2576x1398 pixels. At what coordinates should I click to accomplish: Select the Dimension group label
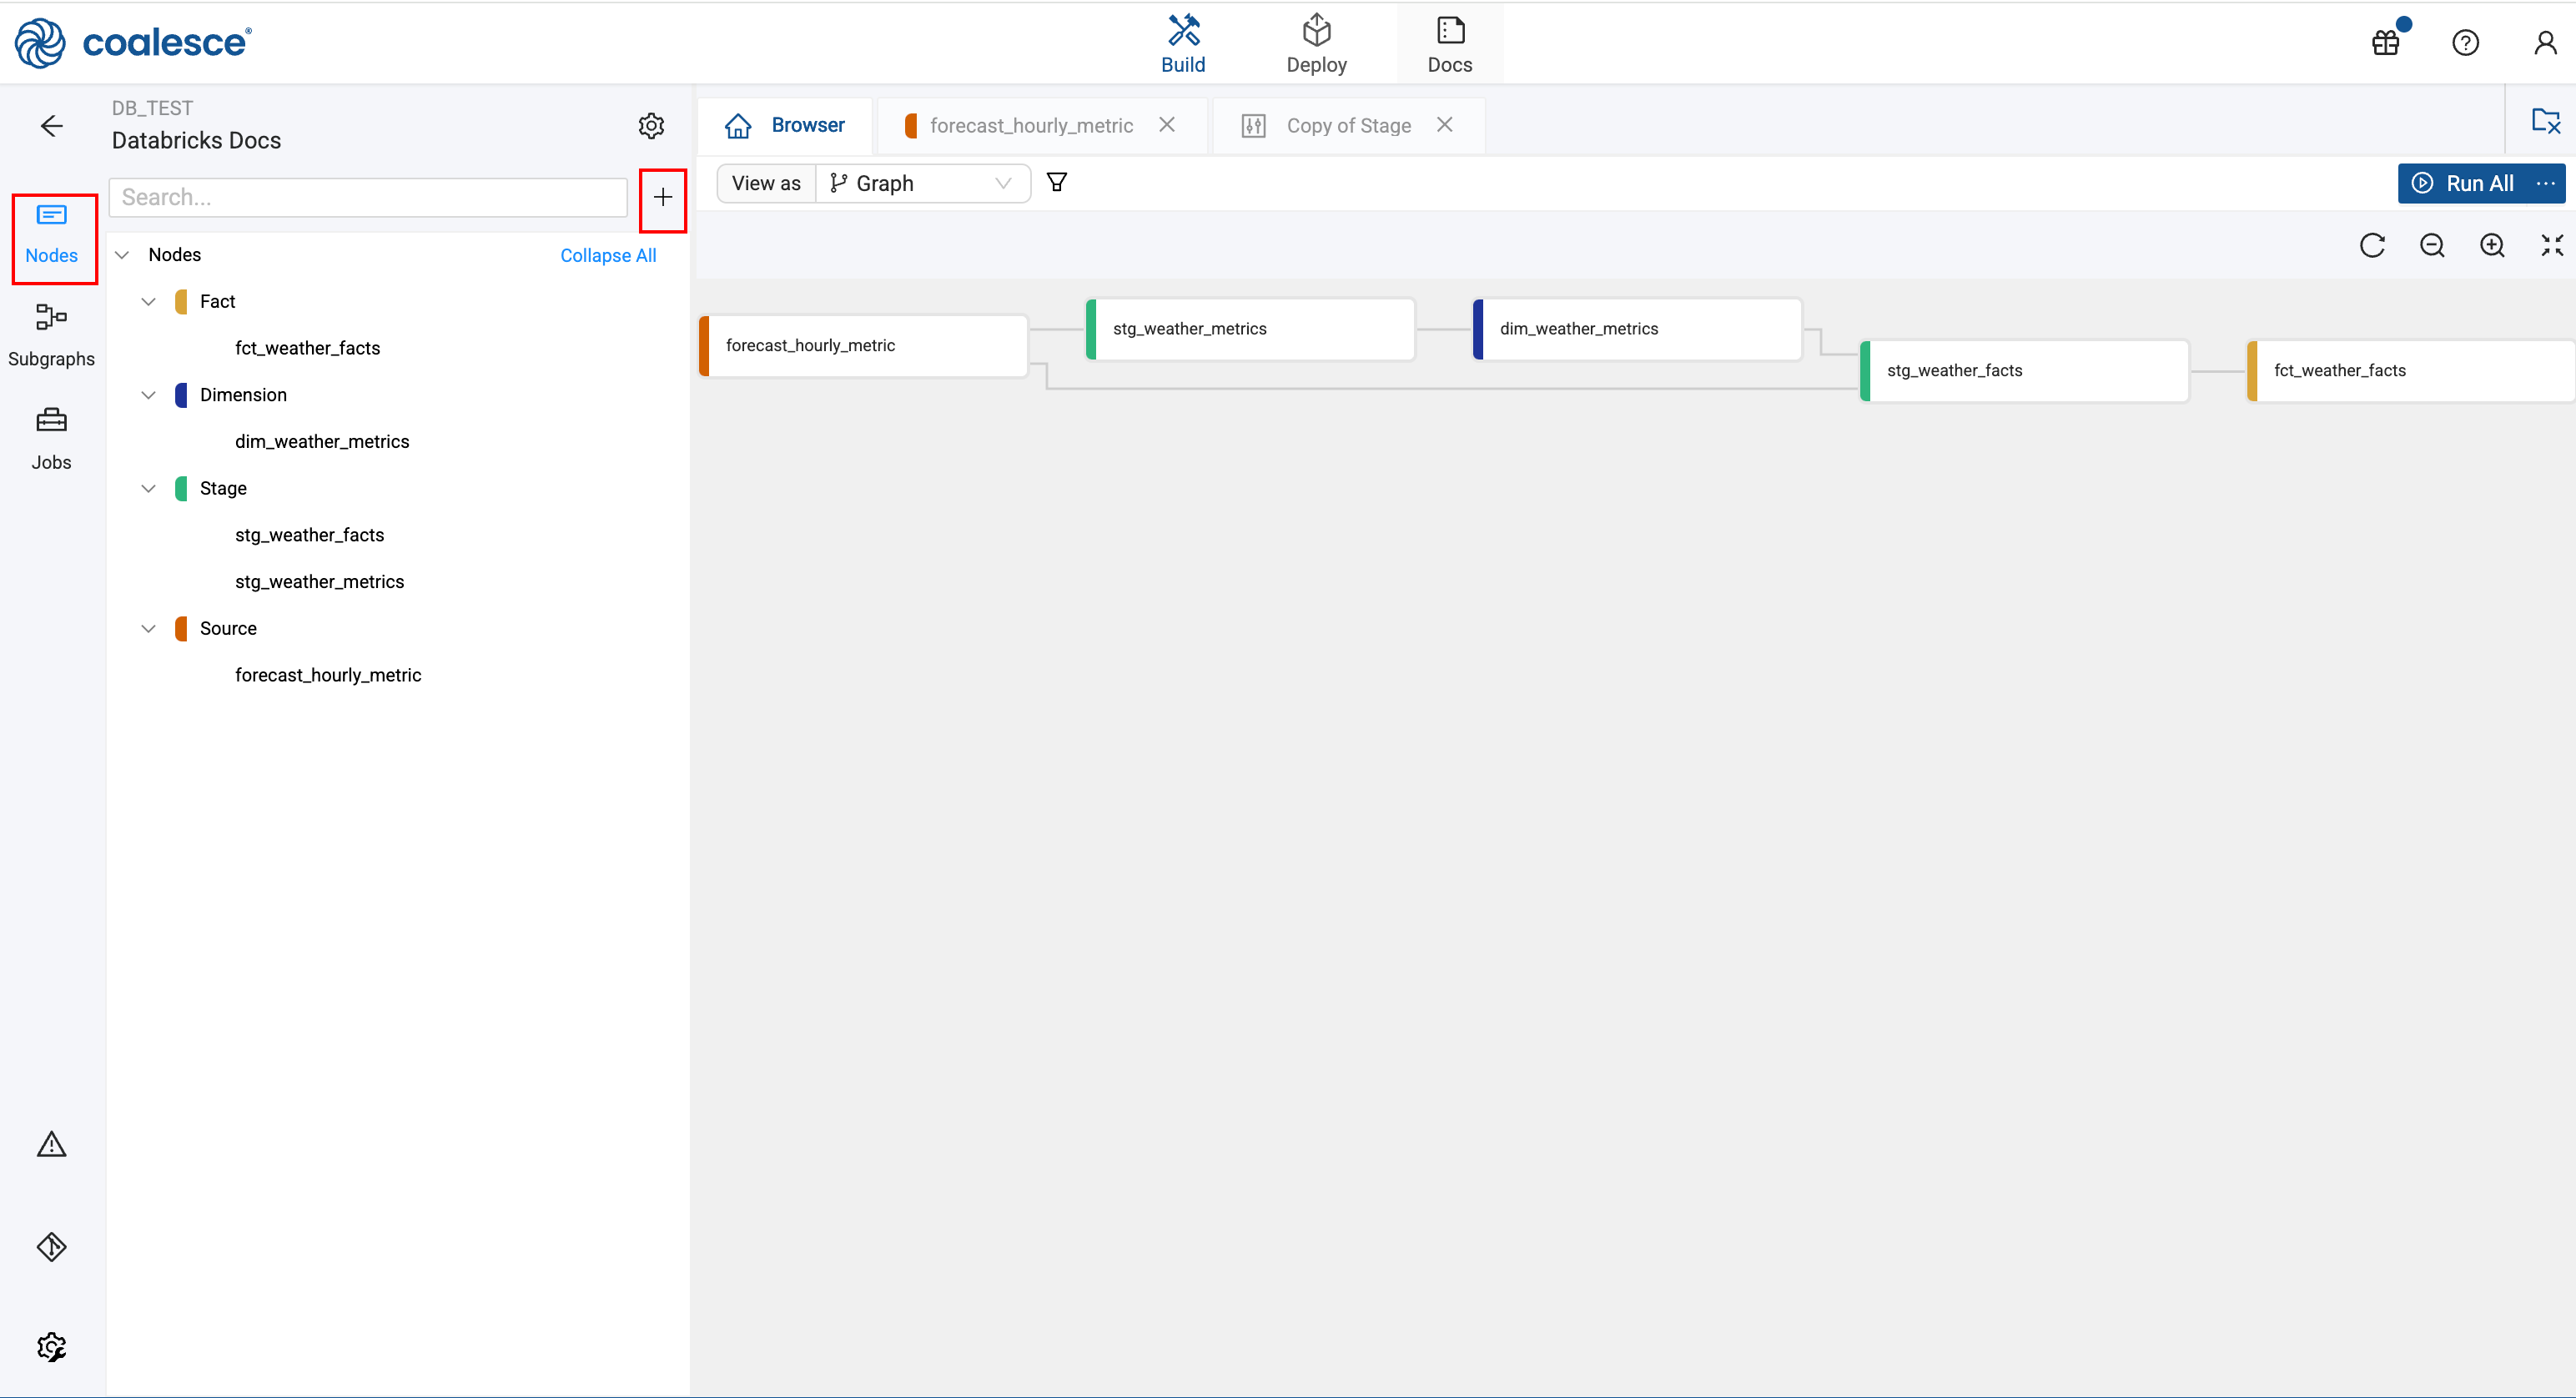pyautogui.click(x=243, y=395)
